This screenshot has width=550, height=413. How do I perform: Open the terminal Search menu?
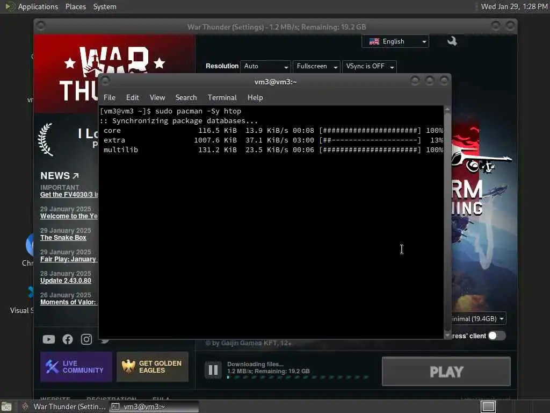[186, 98]
